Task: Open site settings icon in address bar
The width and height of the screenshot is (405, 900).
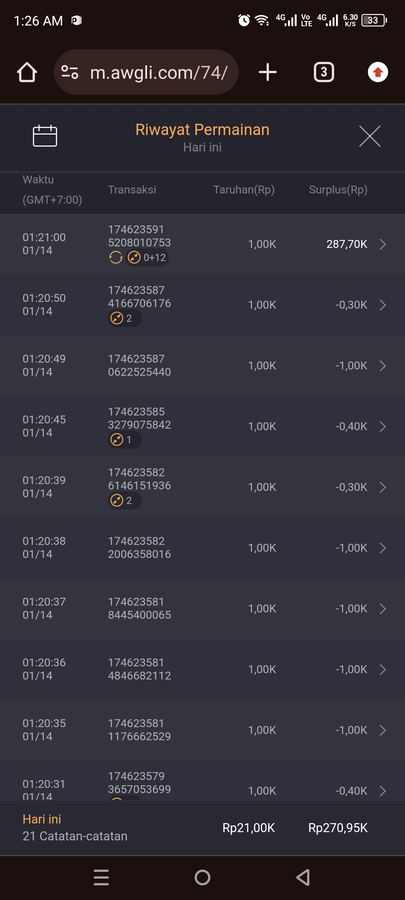Action: pyautogui.click(x=70, y=72)
